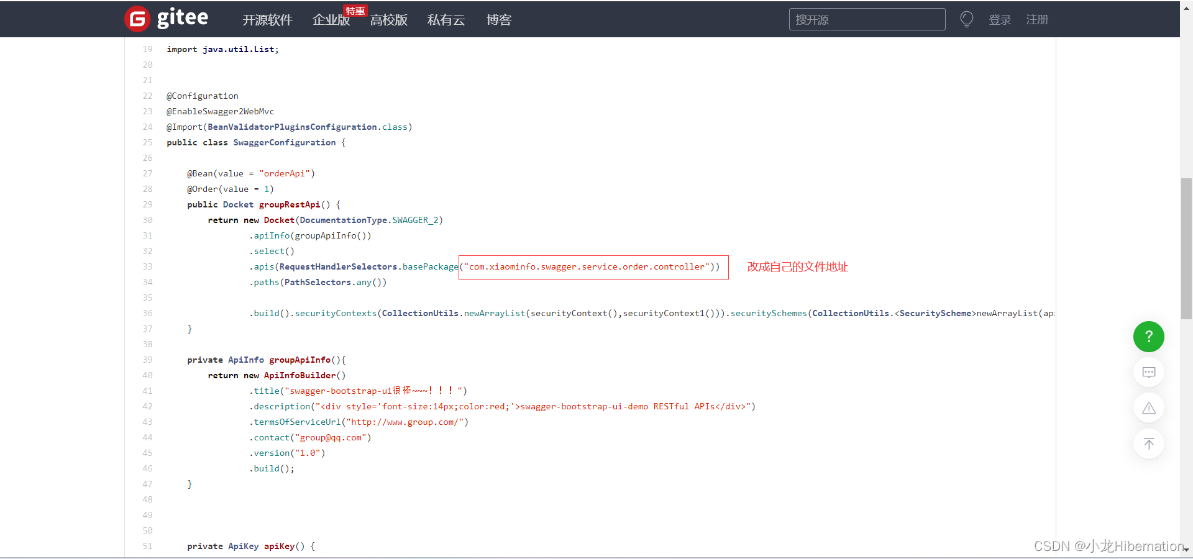Viewport: 1193px width, 559px height.
Task: Click the @Order(value = 1) annotation
Action: point(231,189)
